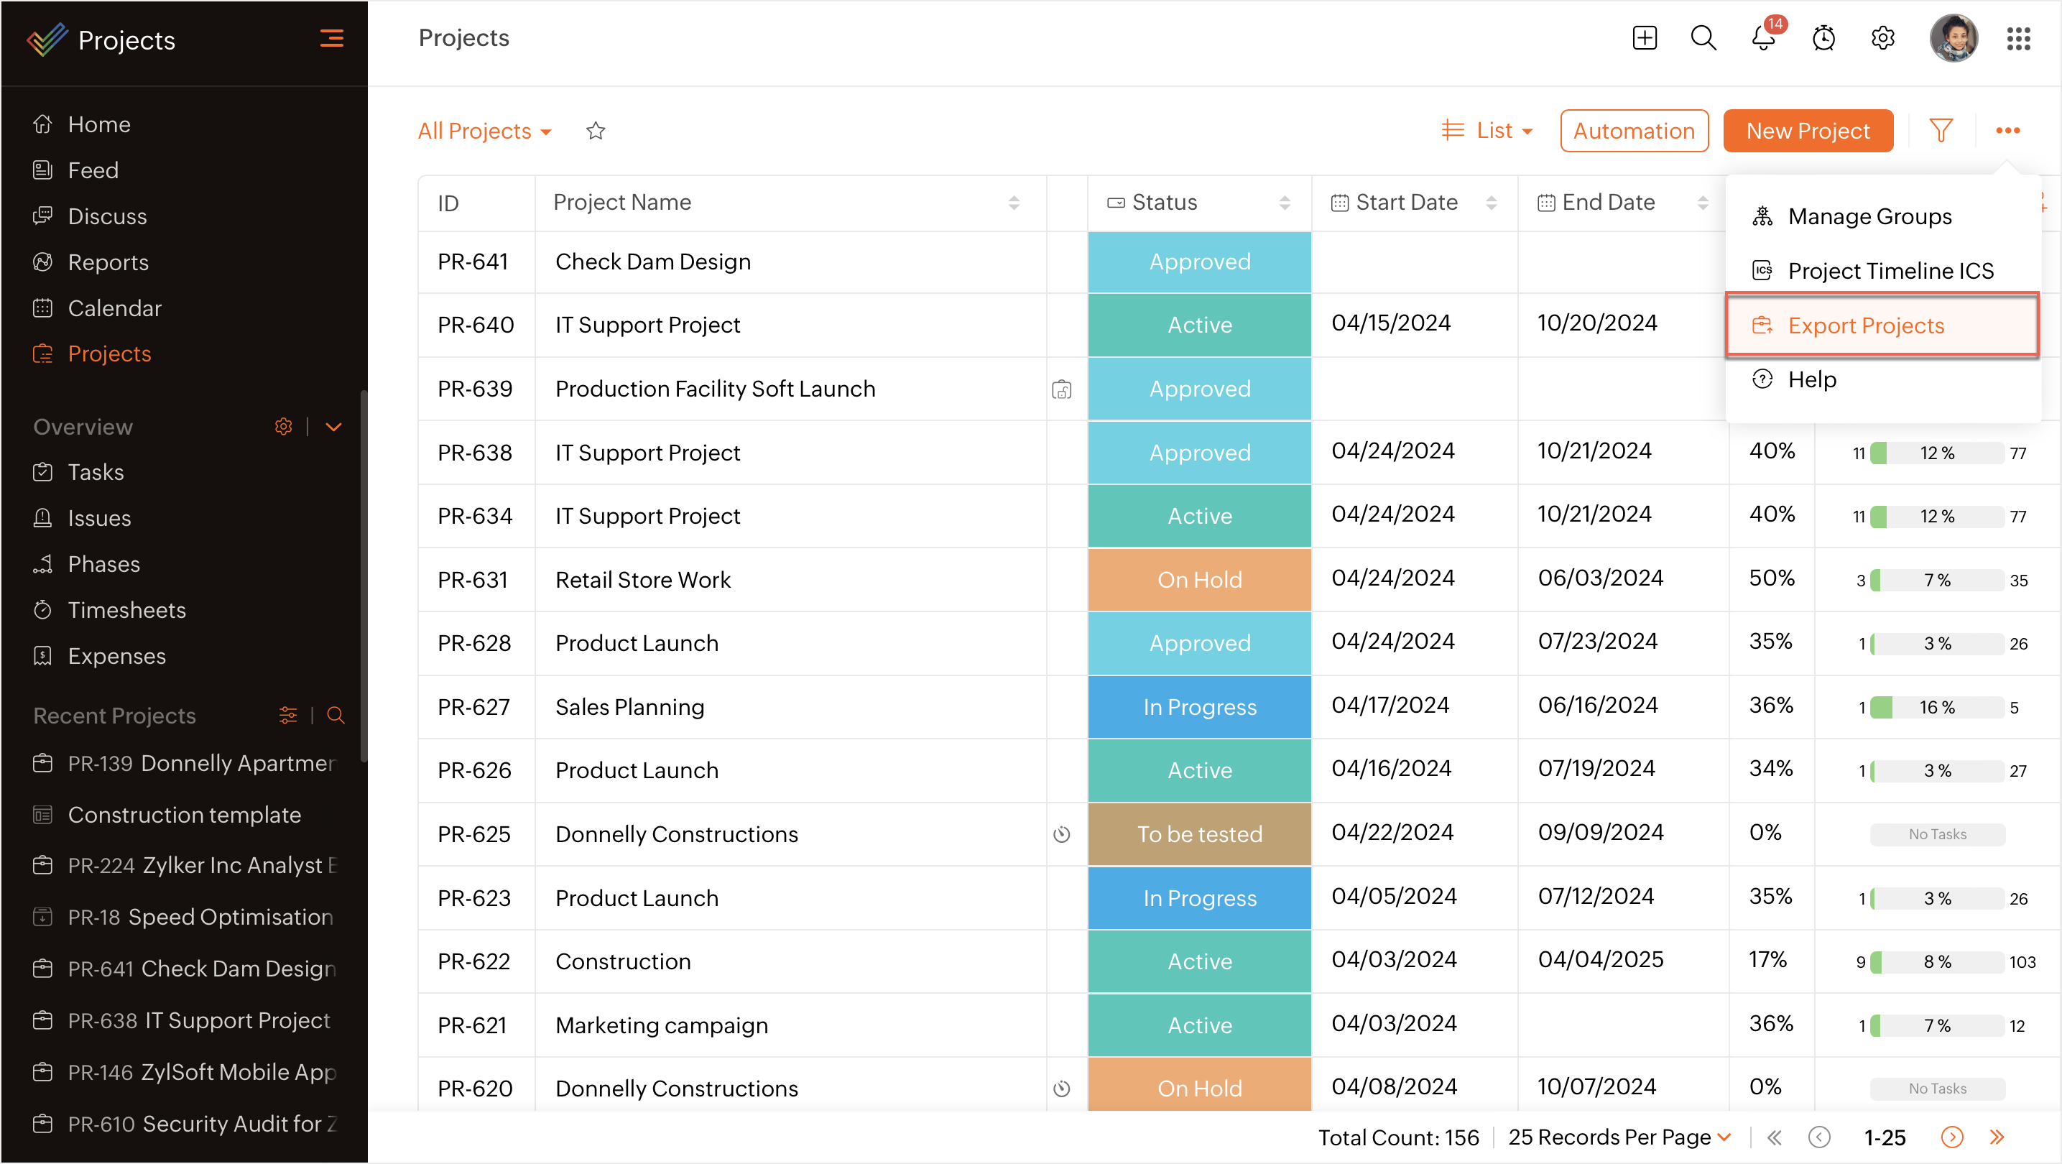The width and height of the screenshot is (2062, 1164).
Task: Click the Overview settings gear icon
Action: [283, 427]
